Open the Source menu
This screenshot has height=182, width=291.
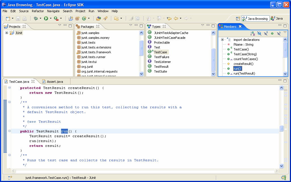point(24,11)
